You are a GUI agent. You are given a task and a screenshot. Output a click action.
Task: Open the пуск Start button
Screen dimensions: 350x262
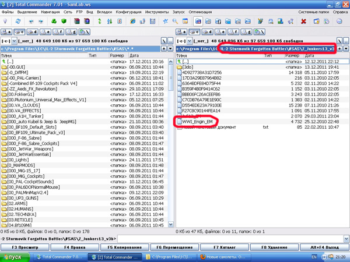[15, 257]
